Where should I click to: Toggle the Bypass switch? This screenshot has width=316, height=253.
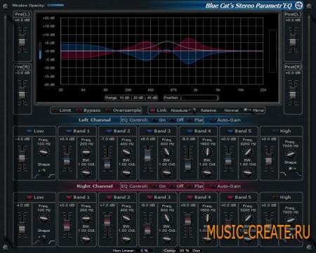[x=79, y=110]
